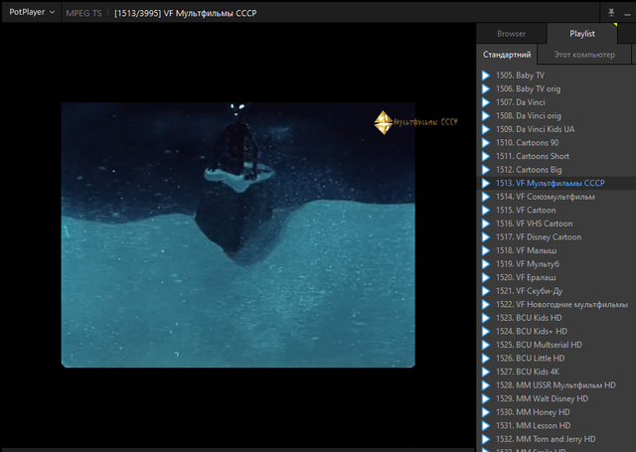Screen dimensions: 636x452
Task: Click play icon beside 1525. BCU Multserial HD
Action: 486,345
